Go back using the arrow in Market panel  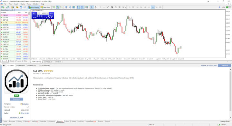(x=4, y=65)
